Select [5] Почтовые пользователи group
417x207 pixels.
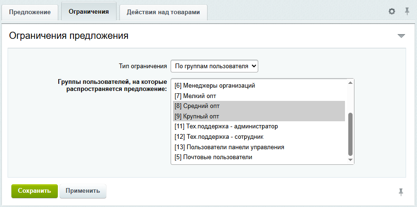pos(259,157)
